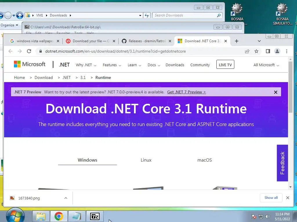Screen dimensions: 297x222
Task: Close the Download your file tab
Action: 114,41
